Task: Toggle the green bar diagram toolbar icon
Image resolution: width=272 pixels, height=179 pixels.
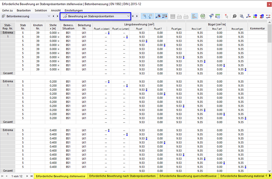Action: point(194,16)
